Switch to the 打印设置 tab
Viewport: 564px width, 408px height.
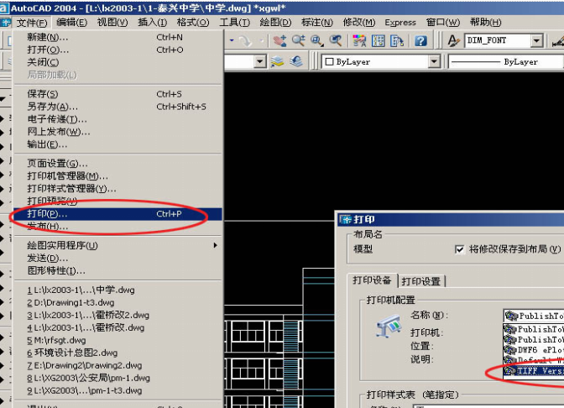pyautogui.click(x=421, y=281)
